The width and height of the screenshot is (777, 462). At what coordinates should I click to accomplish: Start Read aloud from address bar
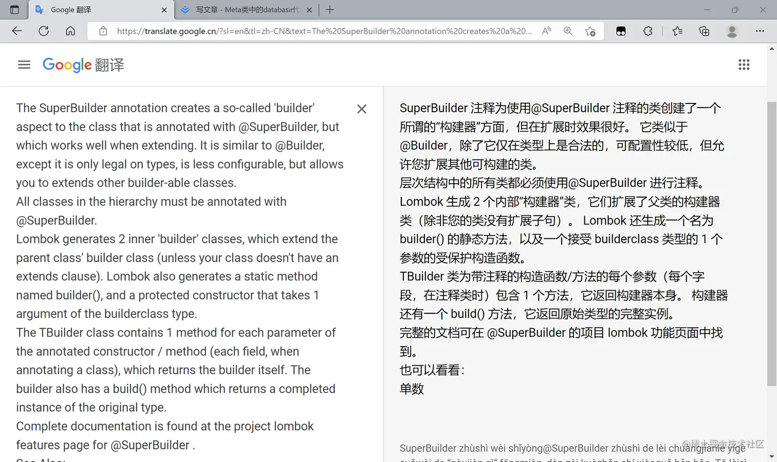[x=547, y=31]
